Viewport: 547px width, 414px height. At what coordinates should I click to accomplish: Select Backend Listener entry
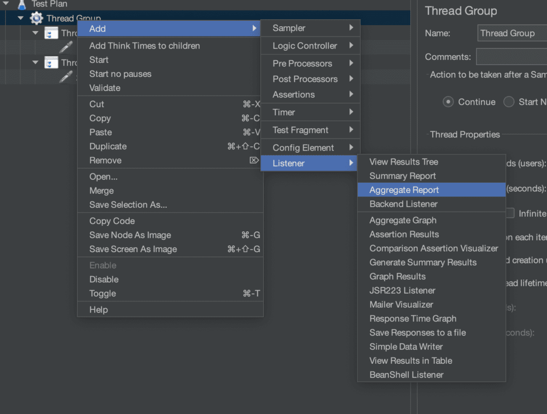[405, 204]
